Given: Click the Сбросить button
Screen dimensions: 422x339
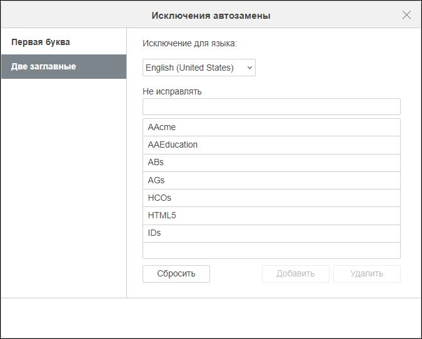Looking at the screenshot, I should point(176,274).
